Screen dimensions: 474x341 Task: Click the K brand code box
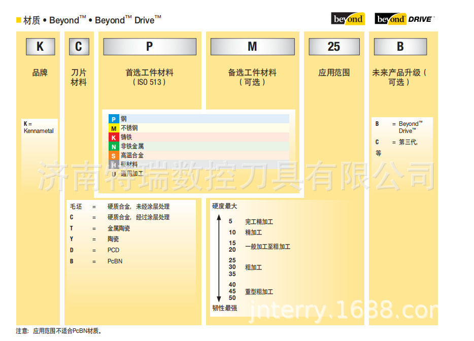pyautogui.click(x=40, y=47)
